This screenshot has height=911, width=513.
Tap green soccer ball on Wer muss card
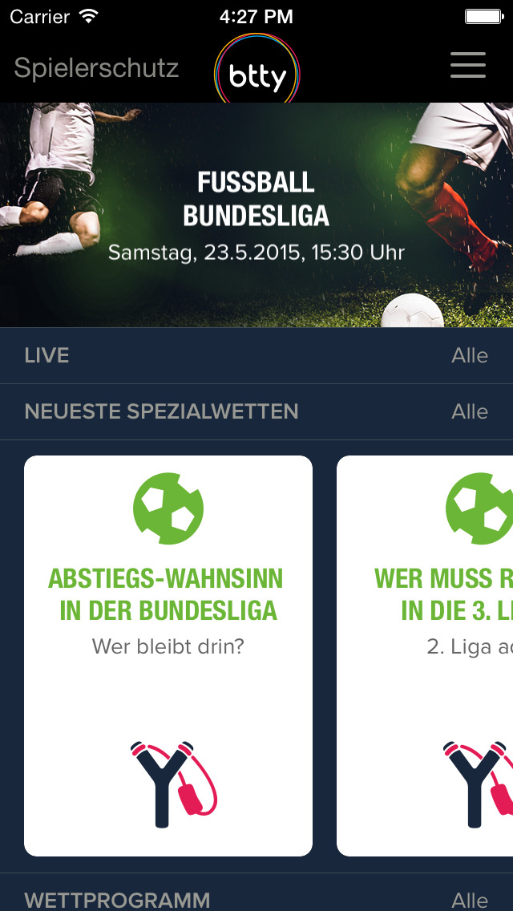(x=479, y=508)
